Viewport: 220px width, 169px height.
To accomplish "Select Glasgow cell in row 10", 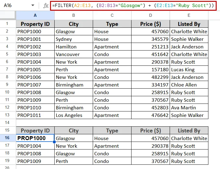I will [74, 92].
